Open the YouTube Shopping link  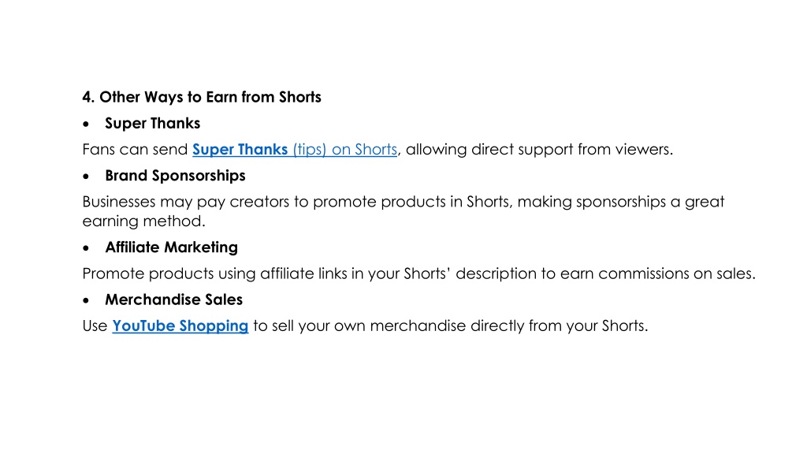180,326
